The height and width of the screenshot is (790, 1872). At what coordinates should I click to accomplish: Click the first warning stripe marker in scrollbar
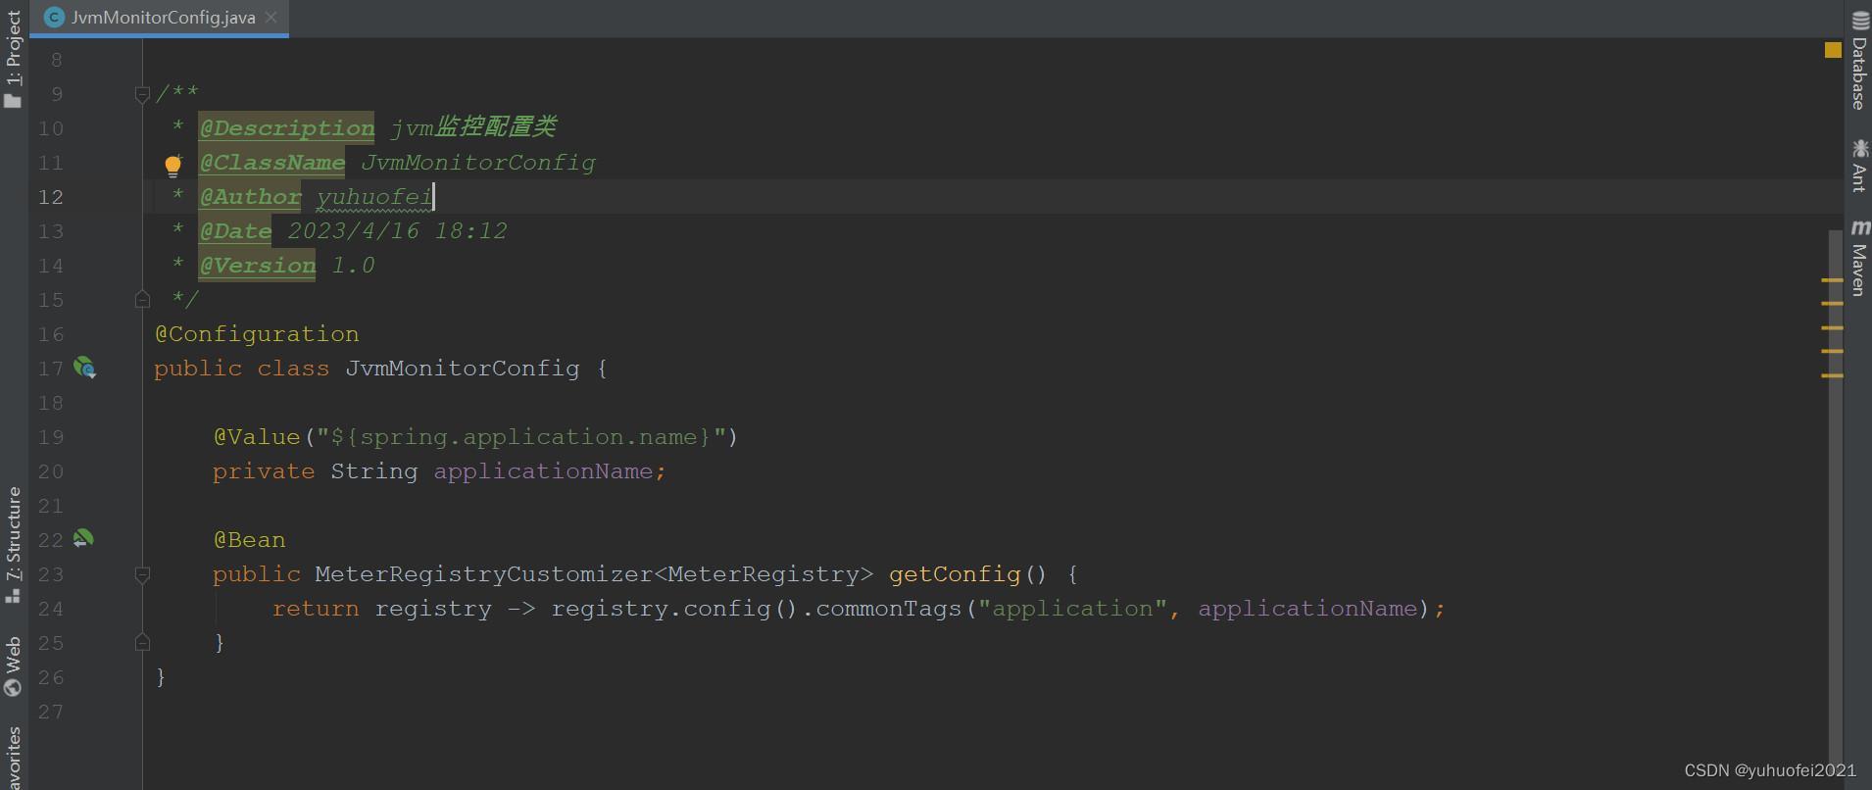click(1832, 280)
